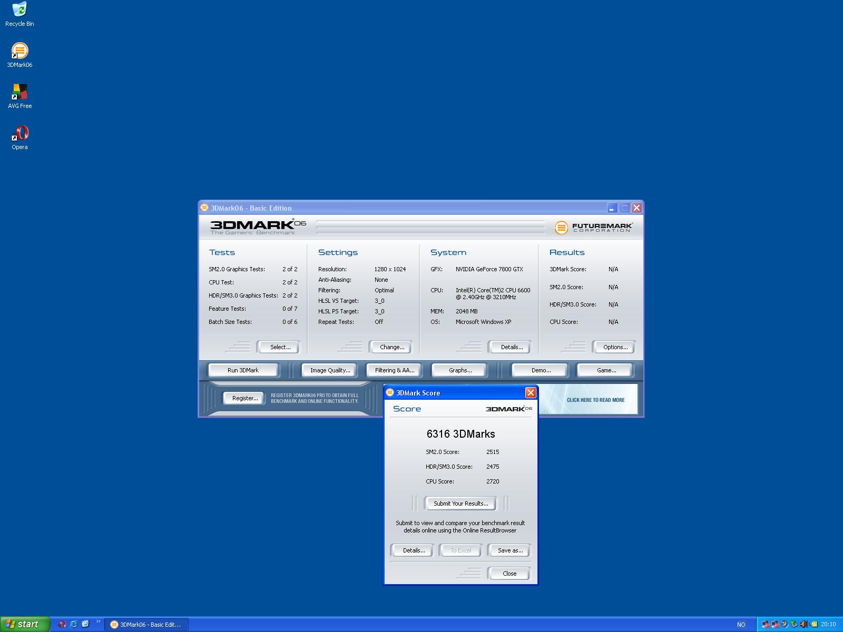Launch Opera from the quick launch bar

click(x=62, y=624)
